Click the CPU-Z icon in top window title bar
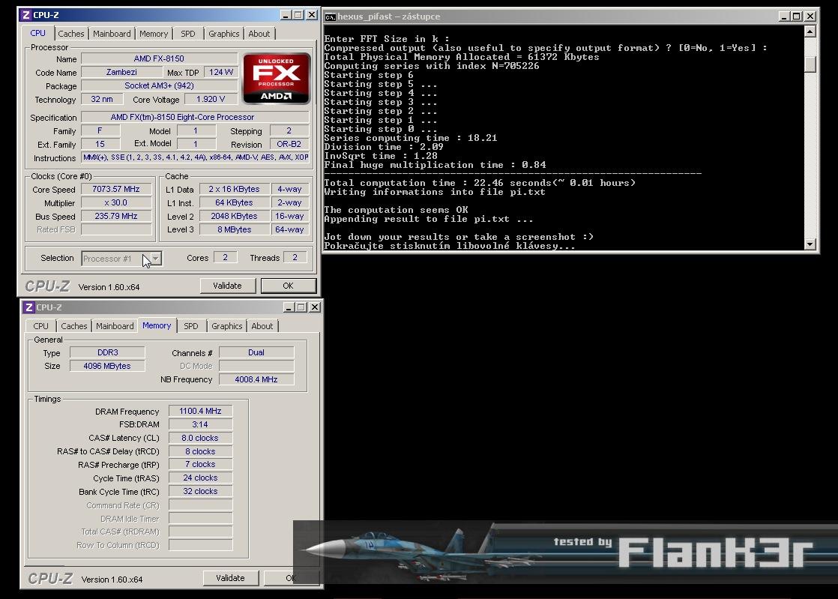The height and width of the screenshot is (599, 838). 25,15
